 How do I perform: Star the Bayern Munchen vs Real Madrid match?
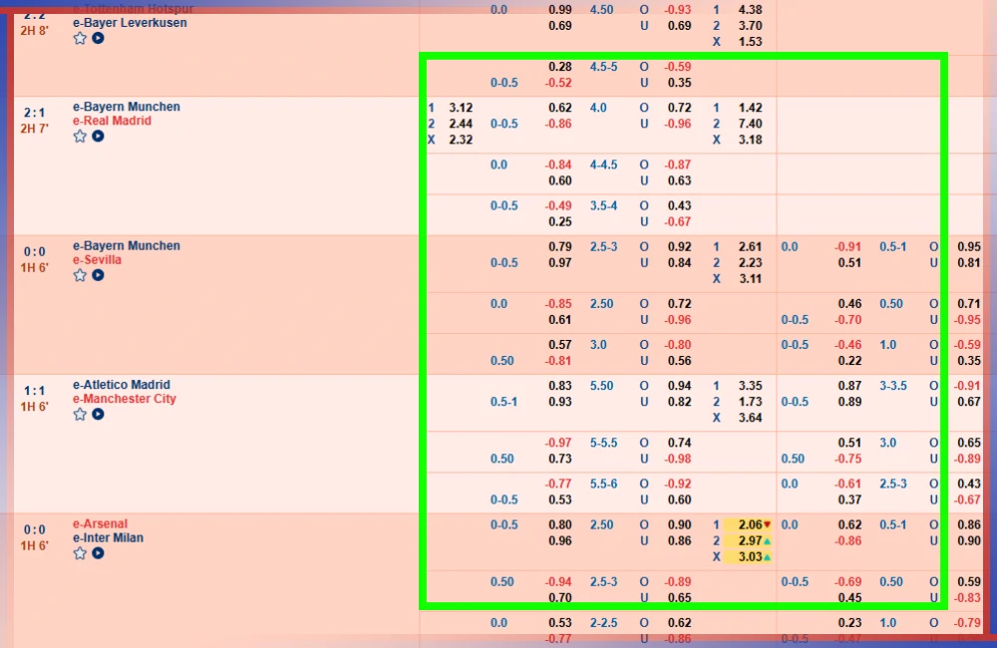[80, 137]
